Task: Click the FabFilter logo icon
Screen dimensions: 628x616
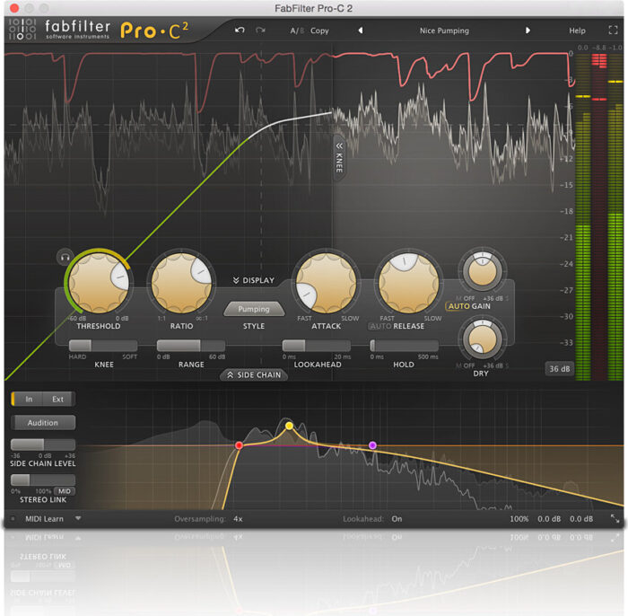Action: pyautogui.click(x=22, y=30)
